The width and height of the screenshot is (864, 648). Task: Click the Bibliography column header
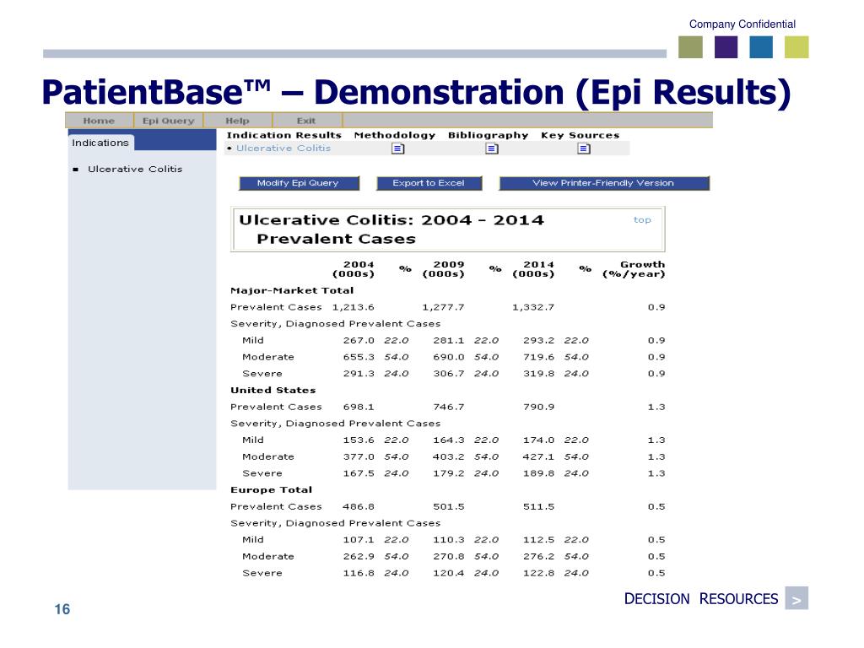(489, 135)
